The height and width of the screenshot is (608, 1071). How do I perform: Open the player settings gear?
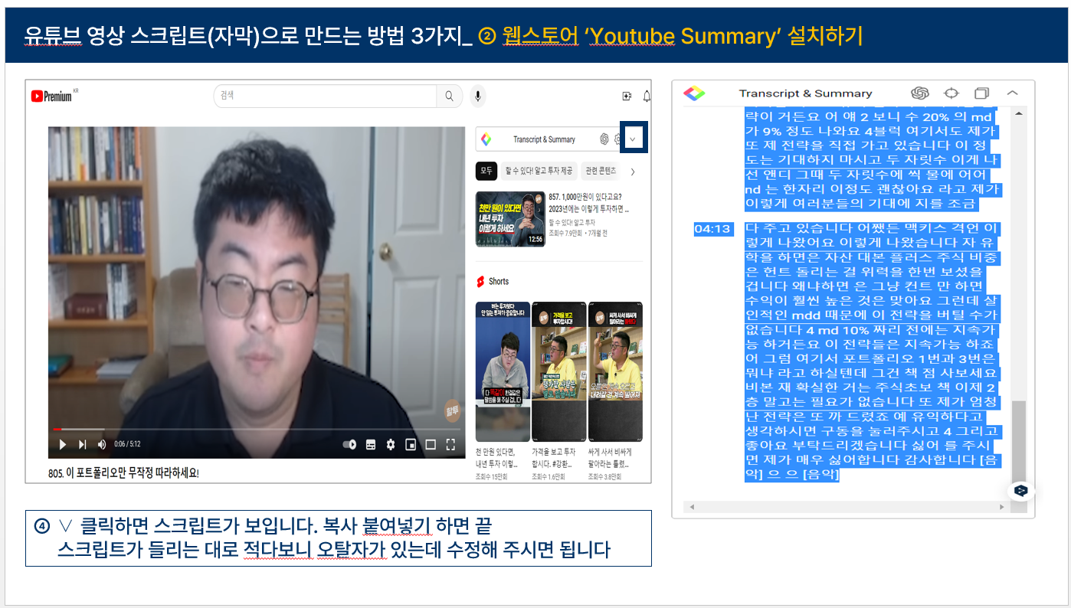[x=391, y=444]
